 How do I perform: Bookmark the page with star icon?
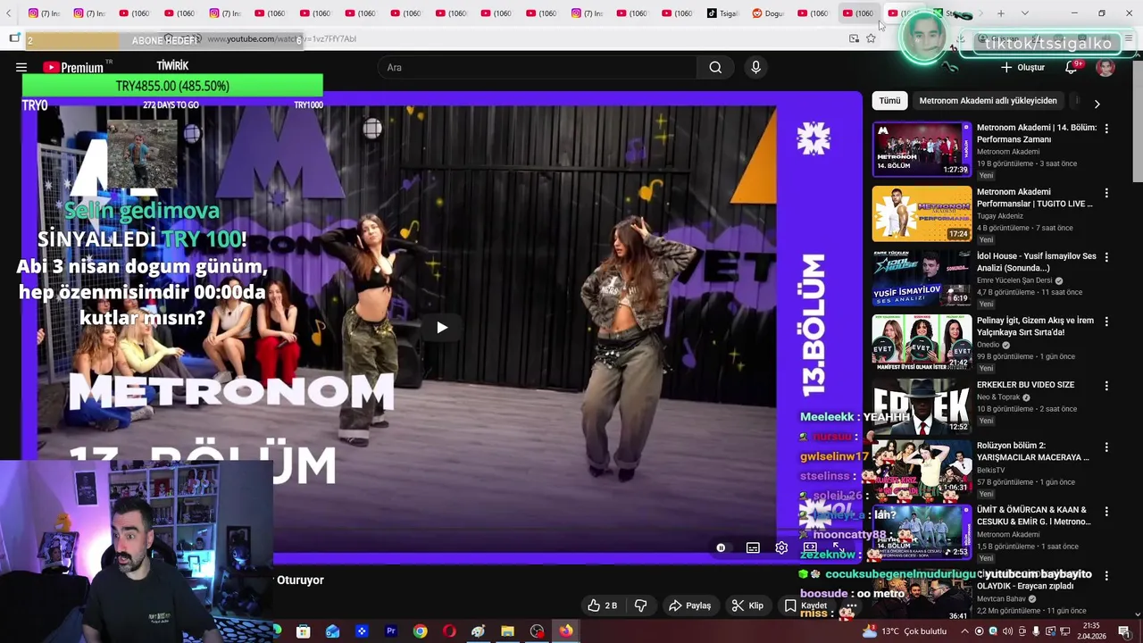(871, 38)
